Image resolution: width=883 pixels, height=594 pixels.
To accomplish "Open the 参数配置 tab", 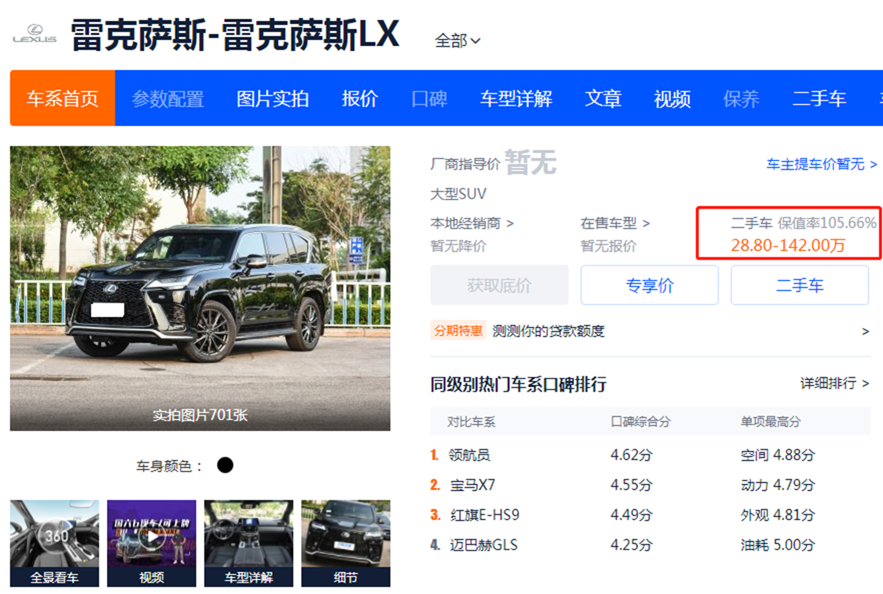I will [x=168, y=99].
